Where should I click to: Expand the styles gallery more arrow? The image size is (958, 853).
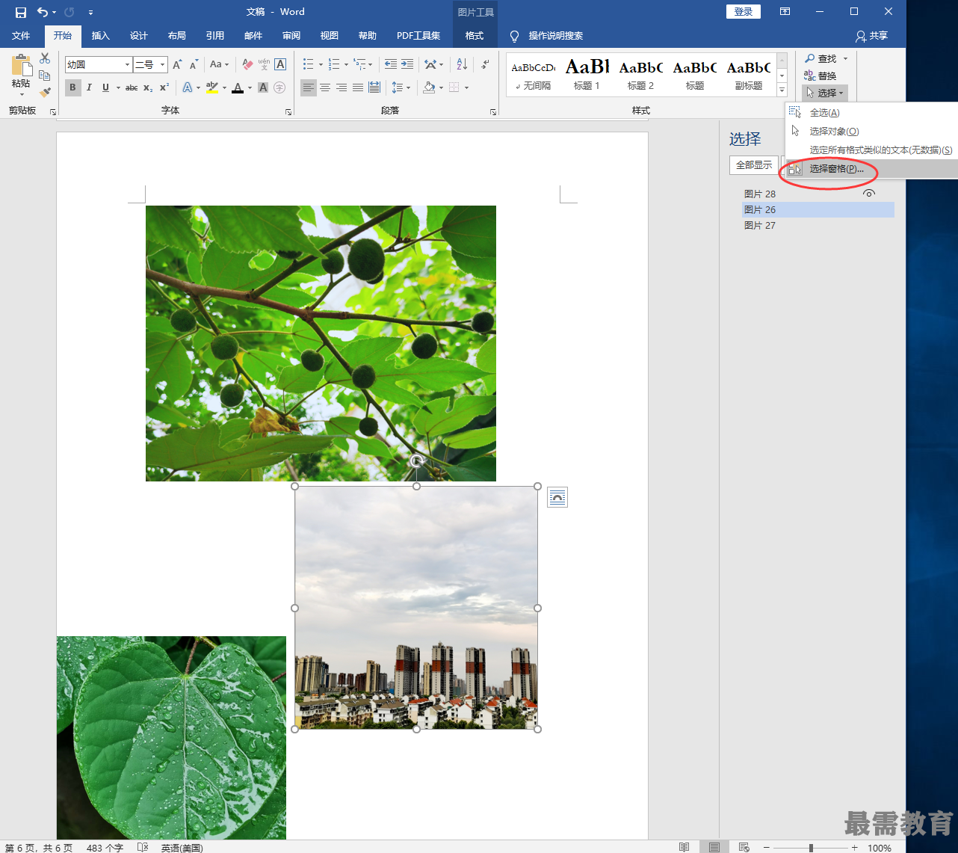tap(782, 90)
